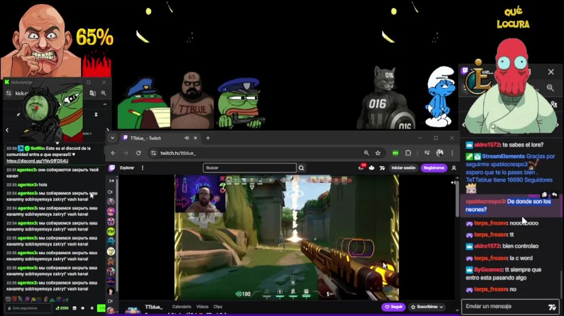
Task: Click the stream video player
Action: [286, 237]
